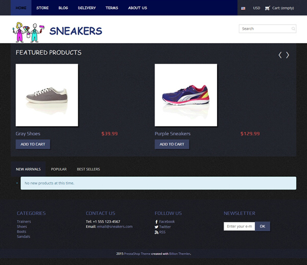Screen dimensions: 307x265
Task: Click the US flag language icon
Action: click(x=243, y=8)
